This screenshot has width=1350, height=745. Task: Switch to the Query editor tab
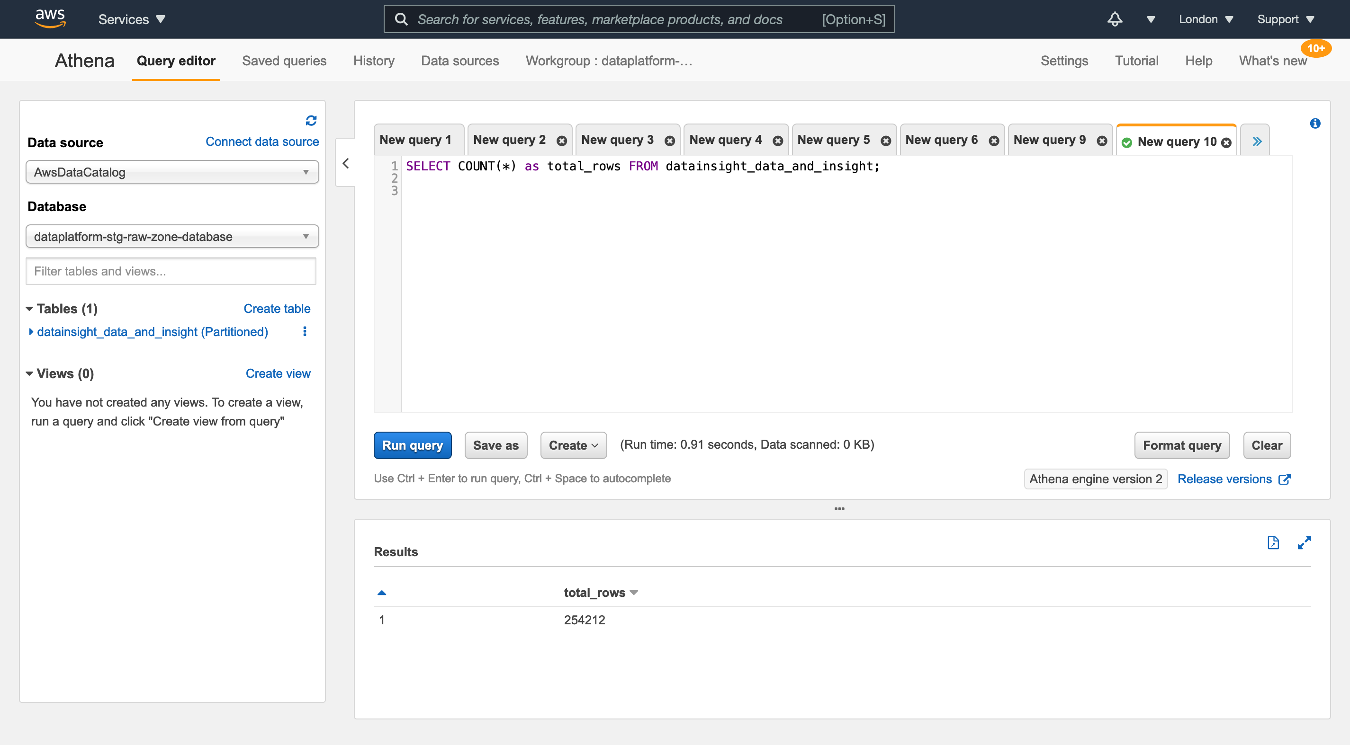pos(176,61)
